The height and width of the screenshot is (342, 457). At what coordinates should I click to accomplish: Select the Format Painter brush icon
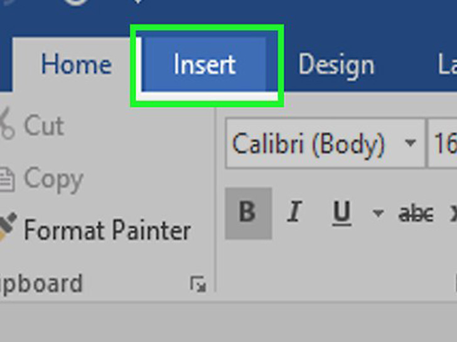7,230
